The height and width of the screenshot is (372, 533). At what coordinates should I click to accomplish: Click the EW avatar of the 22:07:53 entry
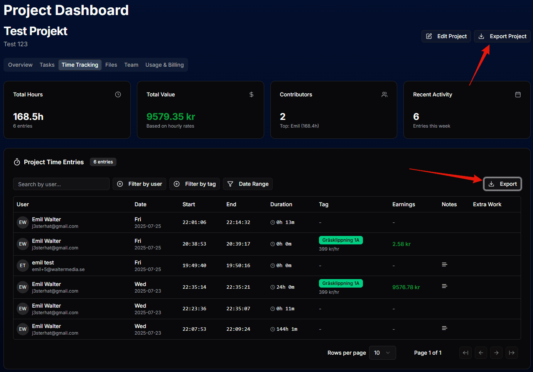click(23, 329)
